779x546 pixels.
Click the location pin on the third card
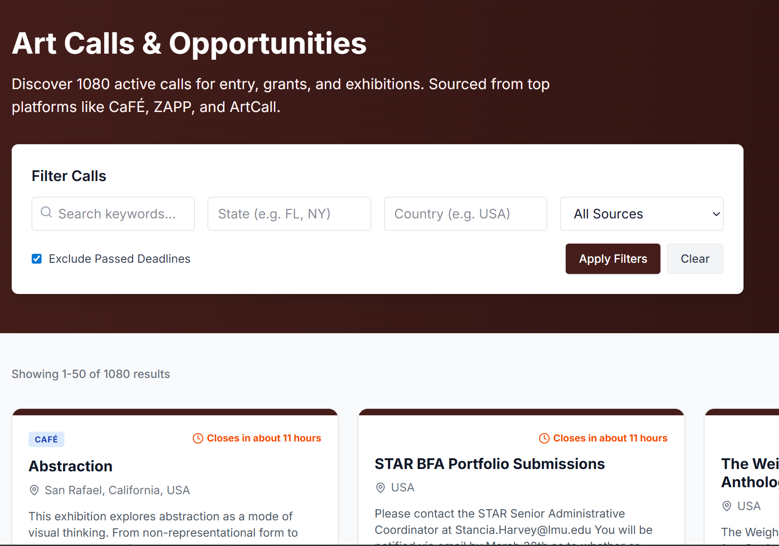tap(727, 506)
